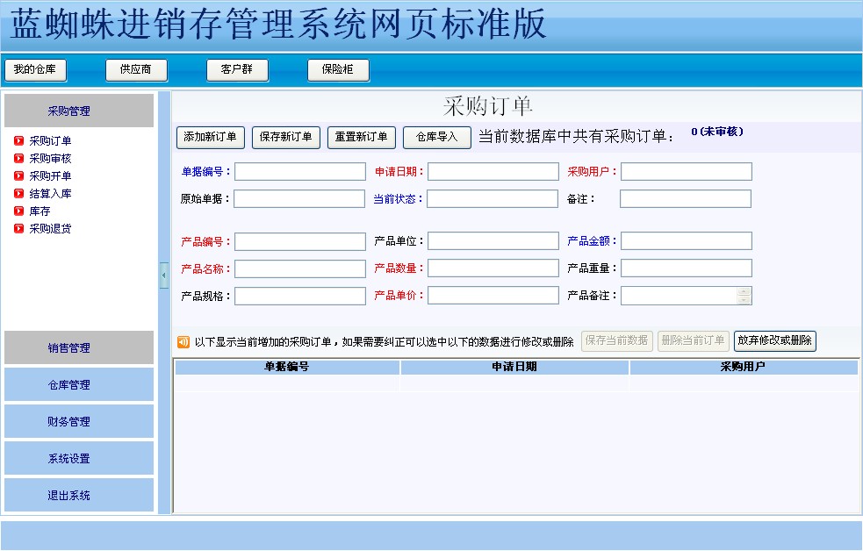This screenshot has height=551, width=863.
Task: Click the orange speaker notice icon
Action: click(x=183, y=342)
